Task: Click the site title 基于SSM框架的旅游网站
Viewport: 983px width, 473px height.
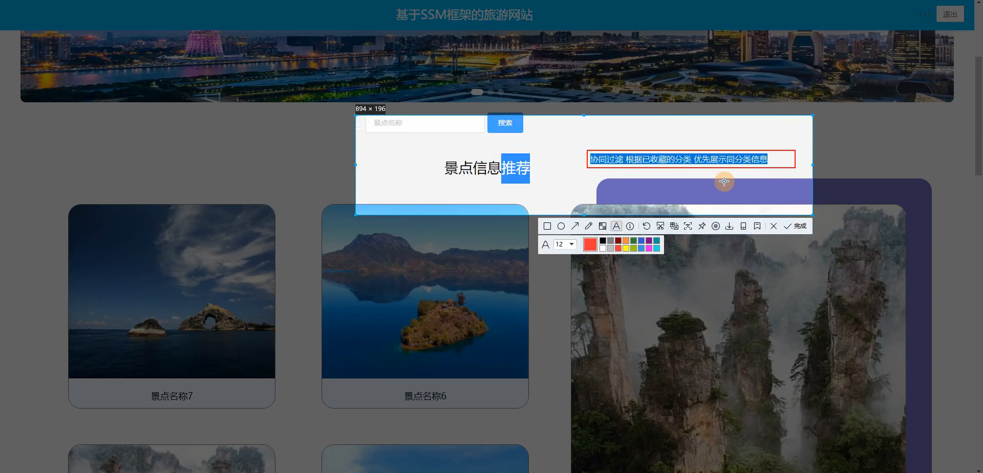Action: point(464,15)
